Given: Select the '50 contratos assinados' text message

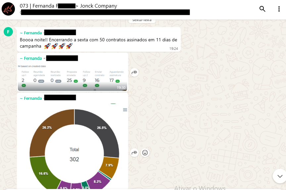Looking at the screenshot, I should coord(99,40).
